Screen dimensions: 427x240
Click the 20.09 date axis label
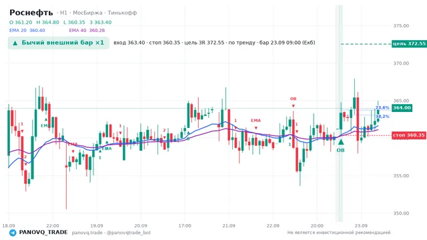coord(141,226)
